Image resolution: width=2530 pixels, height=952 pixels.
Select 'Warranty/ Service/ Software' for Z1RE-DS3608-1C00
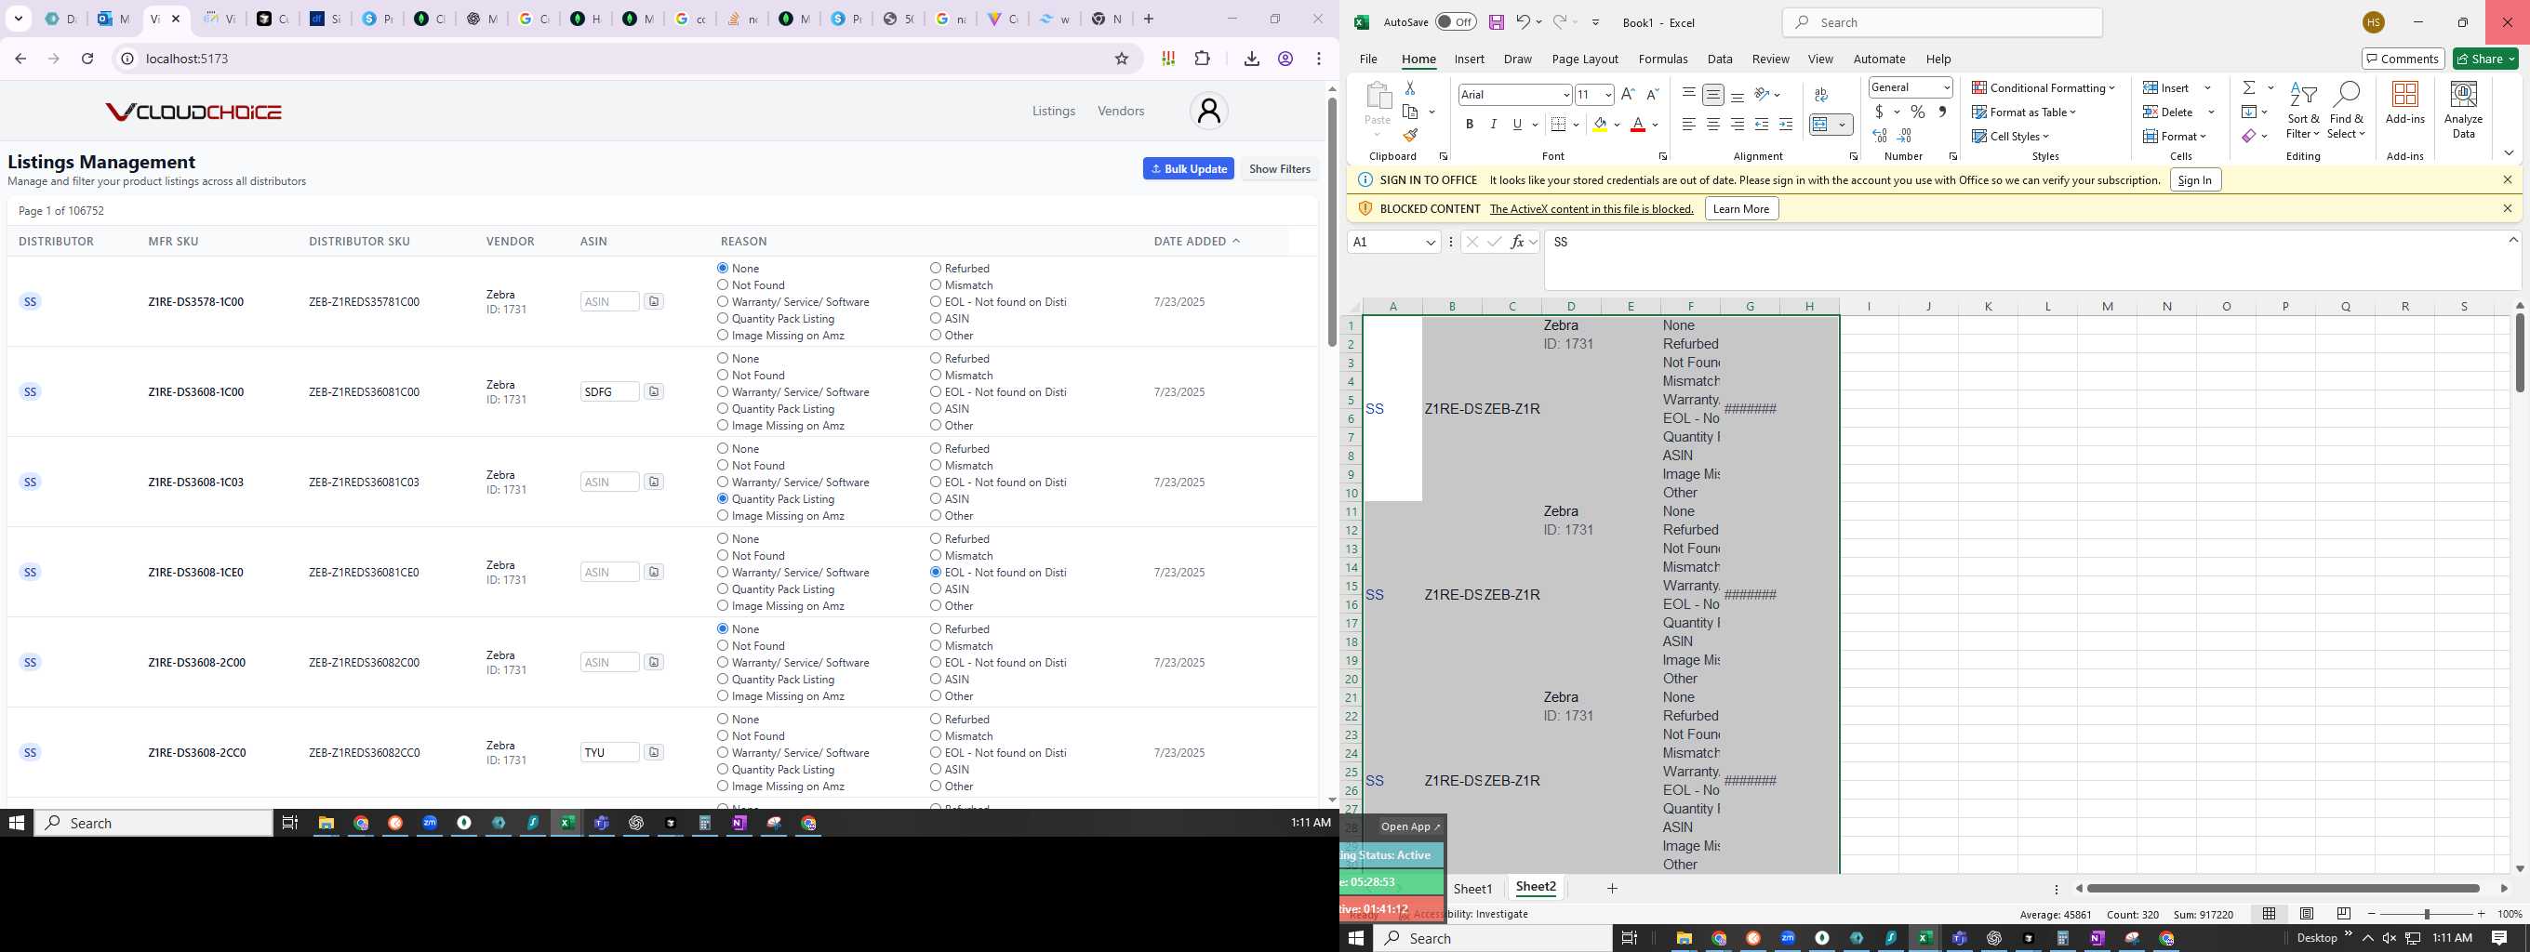click(723, 391)
